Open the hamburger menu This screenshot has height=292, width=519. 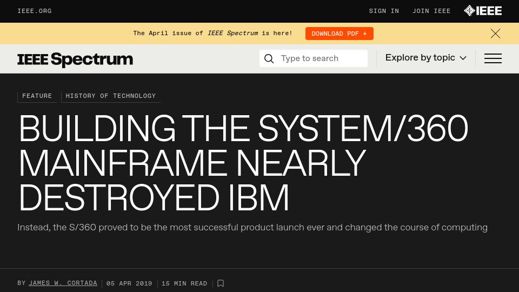493,58
